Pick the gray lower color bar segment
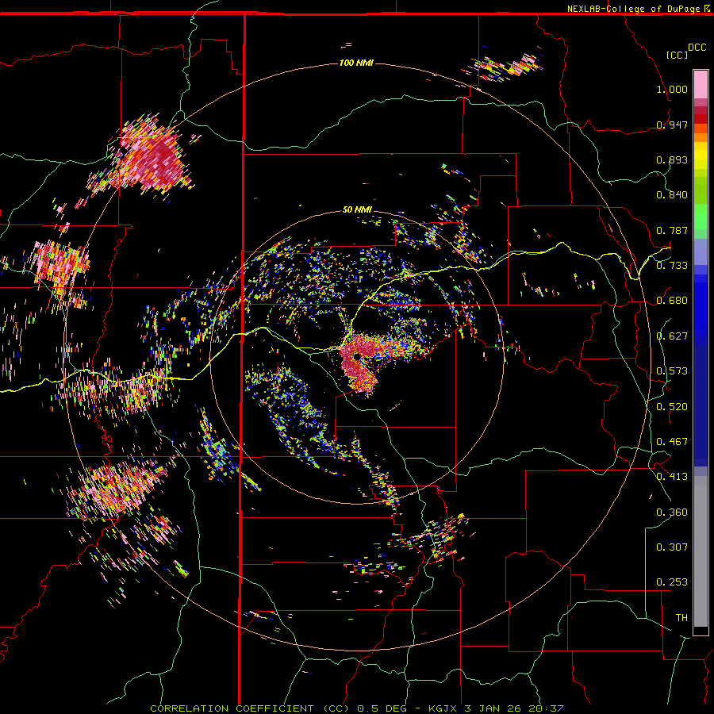This screenshot has width=714, height=714. (x=701, y=551)
